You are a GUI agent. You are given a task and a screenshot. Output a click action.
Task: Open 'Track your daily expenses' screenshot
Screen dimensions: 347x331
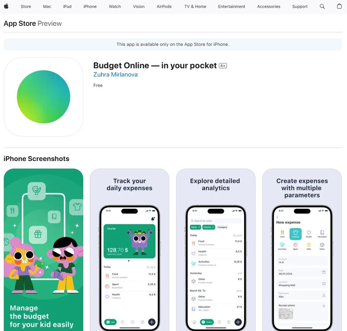pos(130,250)
